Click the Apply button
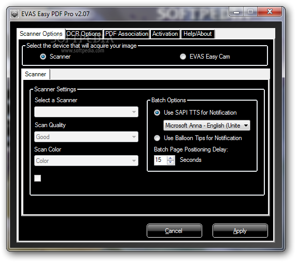The image size is (296, 262). click(x=240, y=231)
